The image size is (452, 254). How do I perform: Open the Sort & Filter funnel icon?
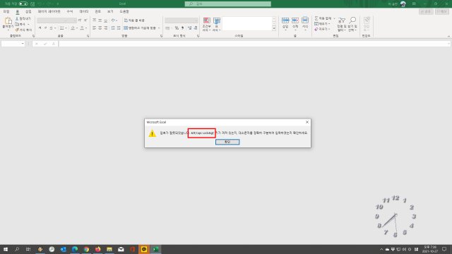[342, 20]
